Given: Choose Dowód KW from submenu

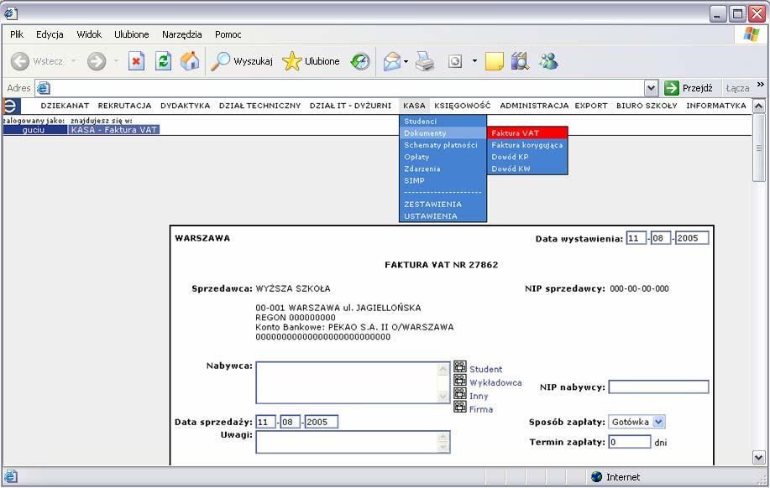Looking at the screenshot, I should [x=527, y=169].
